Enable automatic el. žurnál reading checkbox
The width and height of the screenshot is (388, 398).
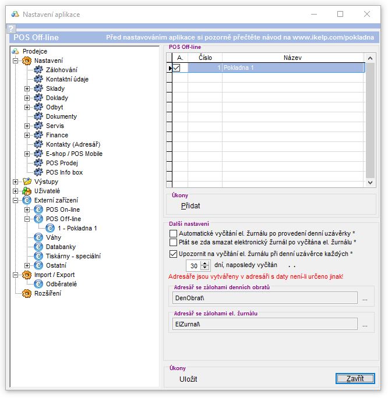click(173, 233)
